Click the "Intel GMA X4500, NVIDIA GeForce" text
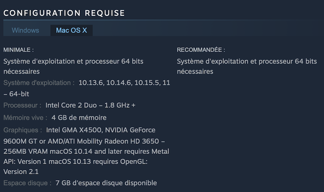 (100, 130)
